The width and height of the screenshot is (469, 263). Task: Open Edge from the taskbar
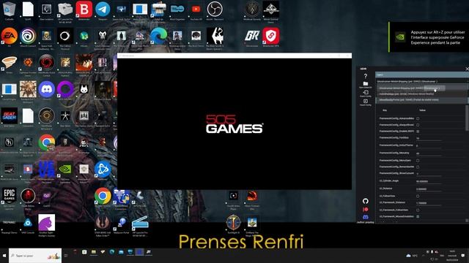tap(112, 252)
